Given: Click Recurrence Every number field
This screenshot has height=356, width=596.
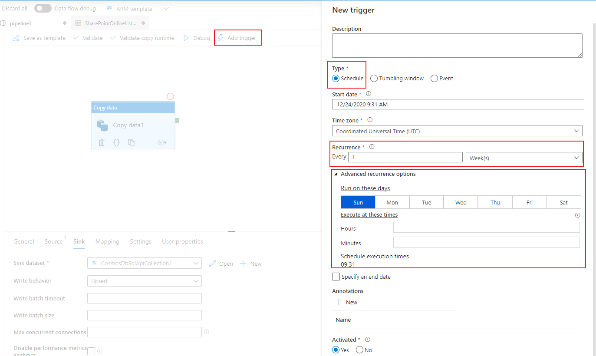Looking at the screenshot, I should [405, 157].
